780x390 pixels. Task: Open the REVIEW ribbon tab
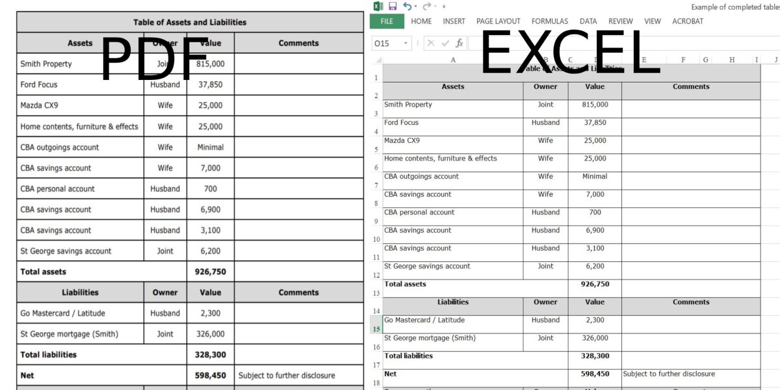[x=621, y=21]
